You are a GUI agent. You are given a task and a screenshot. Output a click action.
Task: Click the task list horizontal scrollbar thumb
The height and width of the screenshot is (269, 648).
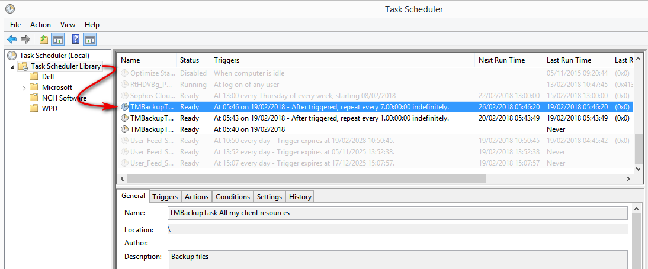click(307, 179)
